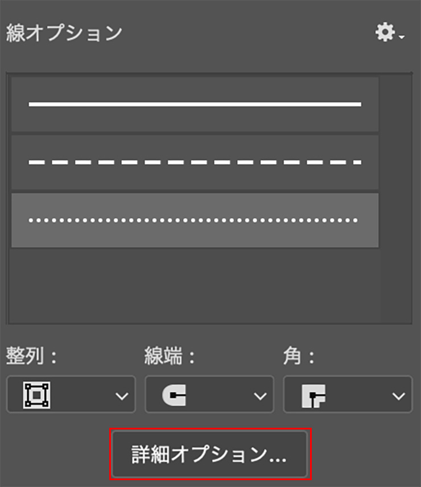Expand the 角 dropdown chevron

(398, 396)
